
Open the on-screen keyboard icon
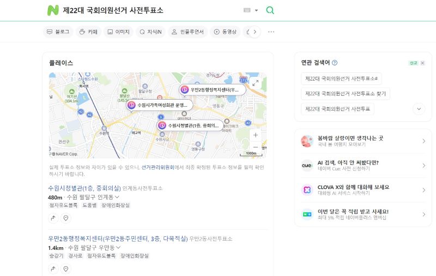click(x=247, y=10)
